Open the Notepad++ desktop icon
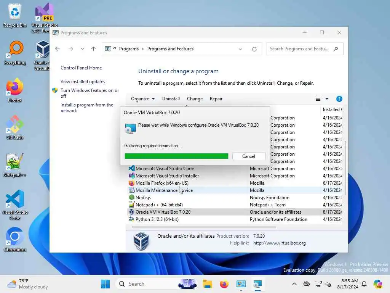390x293 pixels. pos(15,165)
